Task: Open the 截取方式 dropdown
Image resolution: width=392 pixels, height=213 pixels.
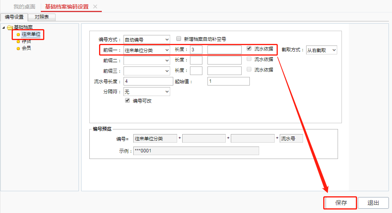Action: click(x=321, y=50)
